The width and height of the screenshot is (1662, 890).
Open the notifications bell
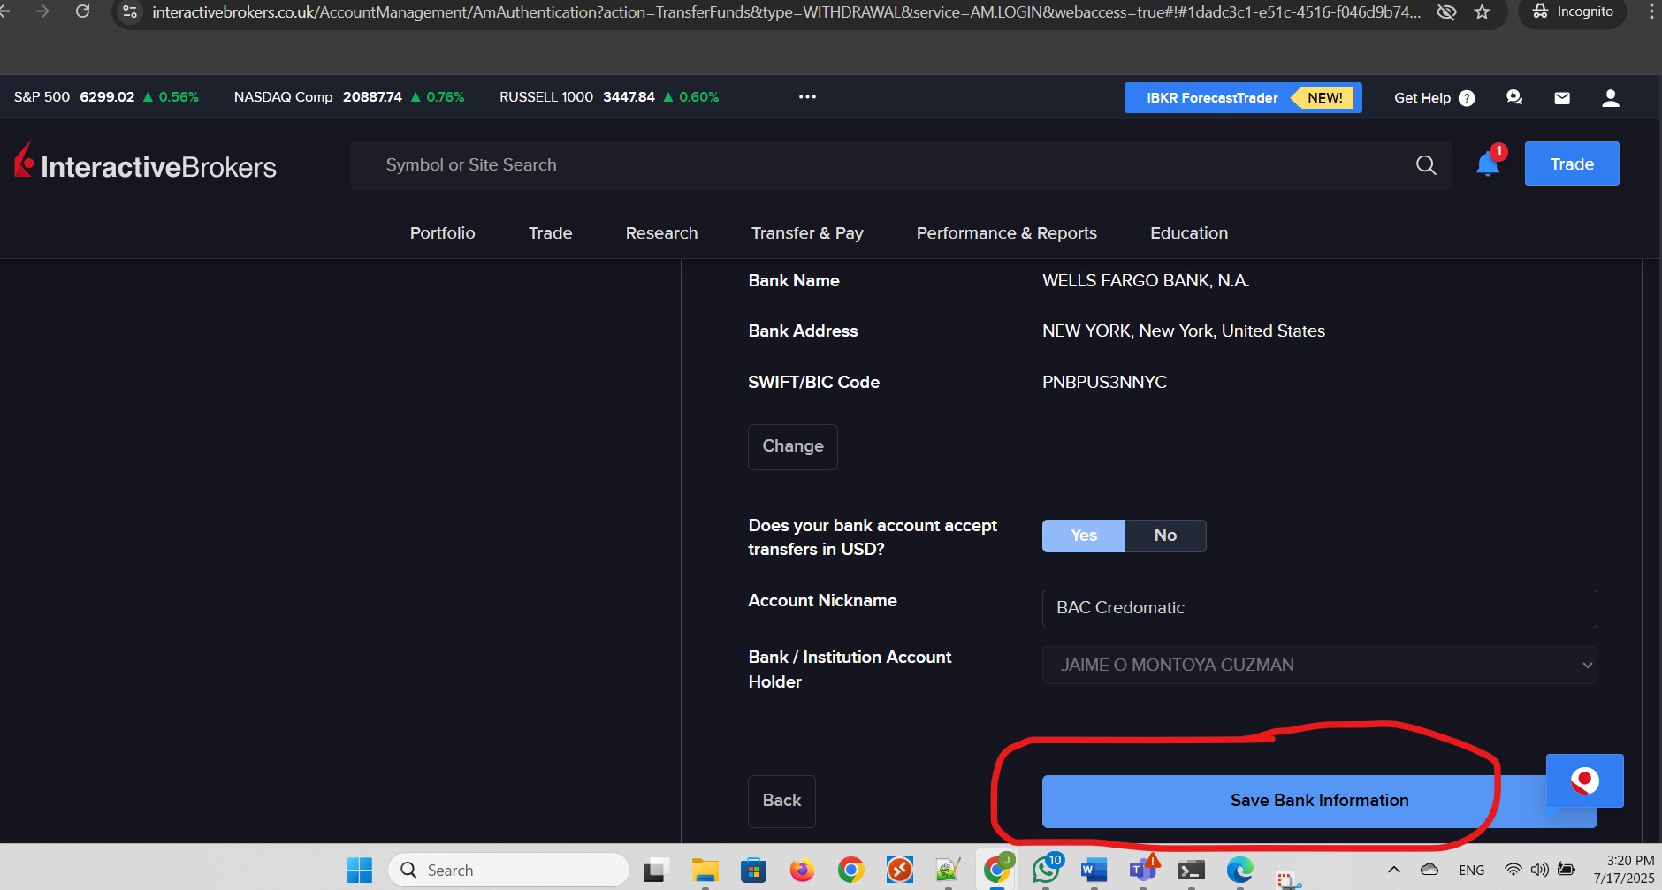[x=1488, y=164]
